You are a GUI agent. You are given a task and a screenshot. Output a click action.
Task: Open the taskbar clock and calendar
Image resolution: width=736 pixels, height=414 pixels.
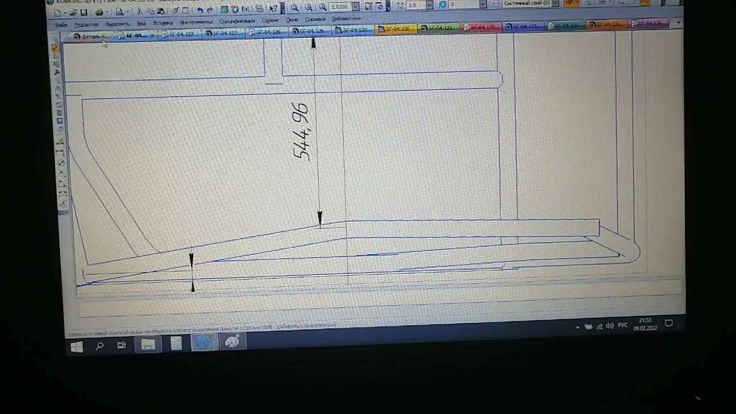[645, 324]
